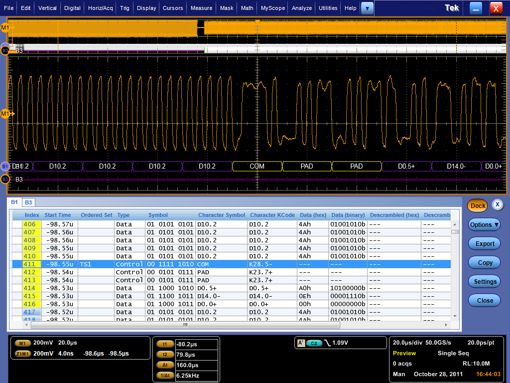Select the t1 cursor readout badge
The width and height of the screenshot is (510, 383).
pos(164,344)
